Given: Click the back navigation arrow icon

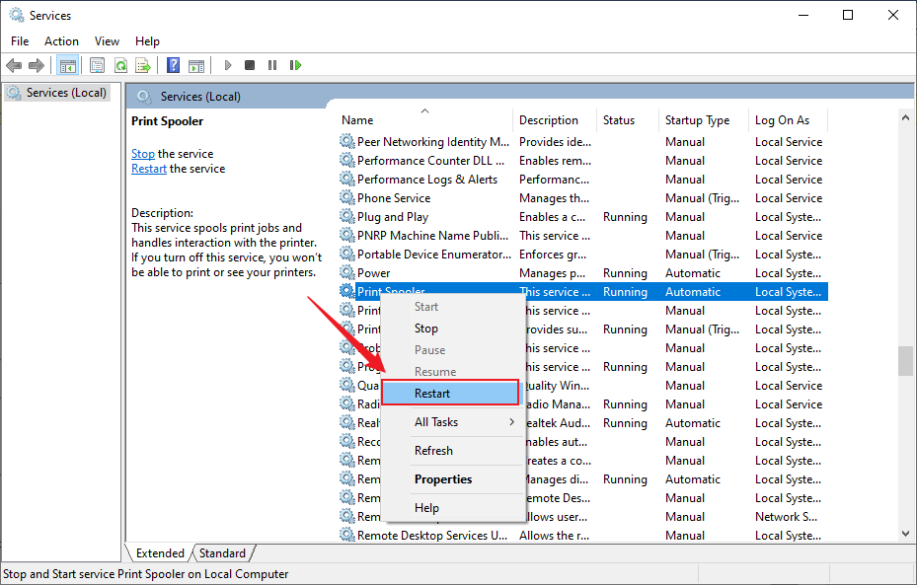Looking at the screenshot, I should pyautogui.click(x=13, y=65).
